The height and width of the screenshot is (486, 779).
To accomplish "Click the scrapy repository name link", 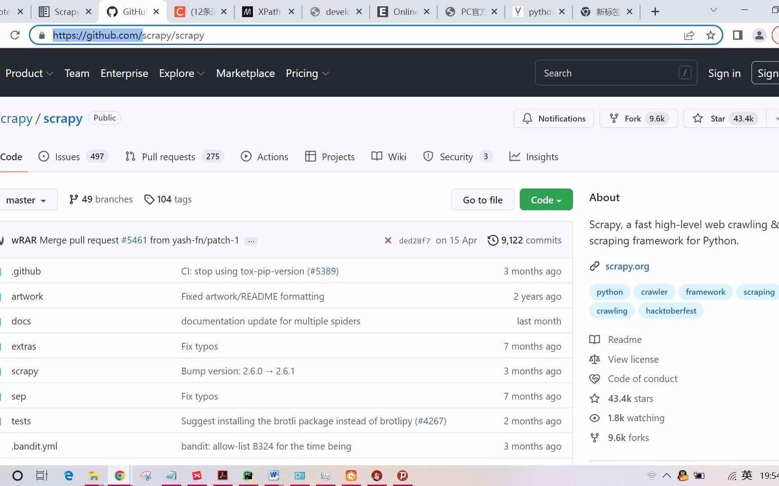I will 63,119.
